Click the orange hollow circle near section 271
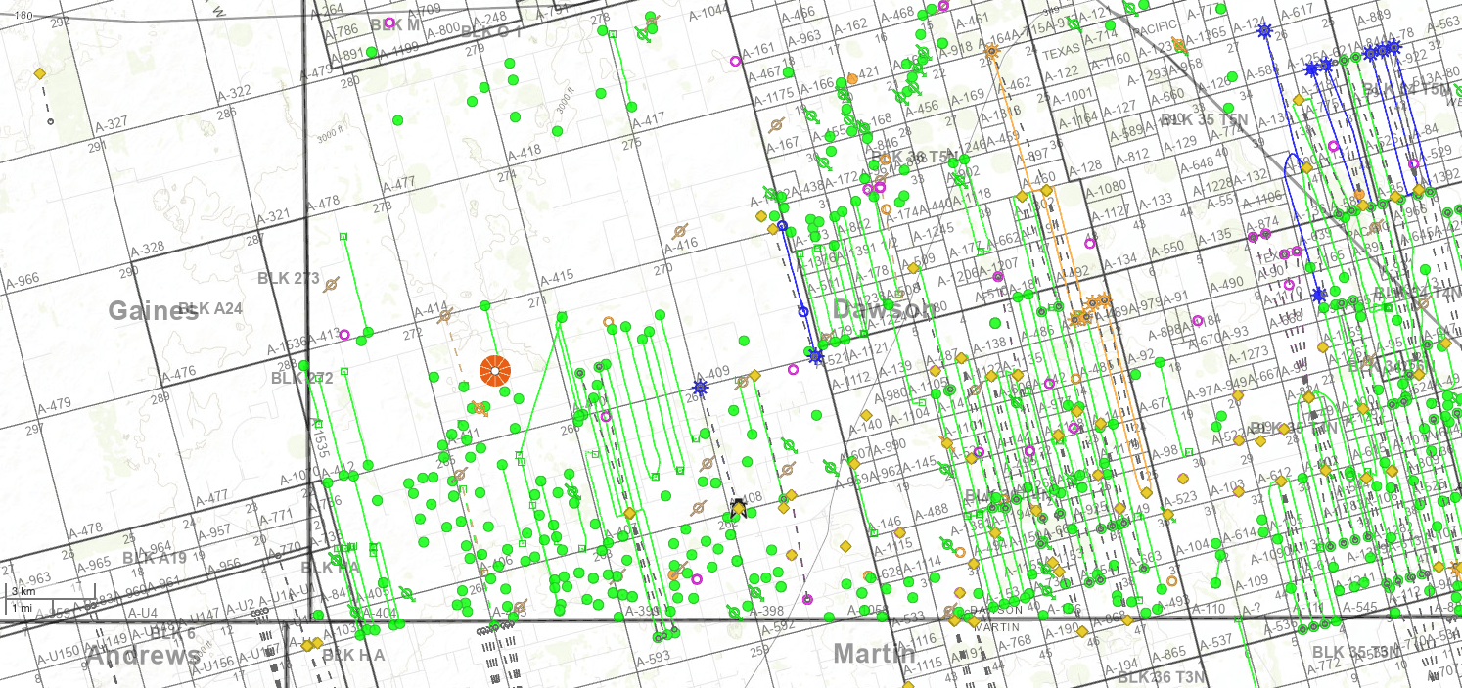 pyautogui.click(x=608, y=321)
